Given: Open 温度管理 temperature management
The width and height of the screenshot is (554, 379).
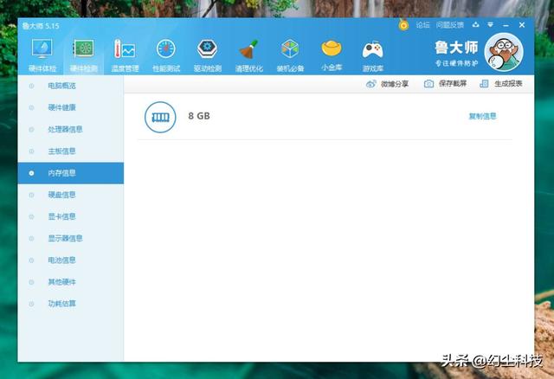Looking at the screenshot, I should point(125,55).
